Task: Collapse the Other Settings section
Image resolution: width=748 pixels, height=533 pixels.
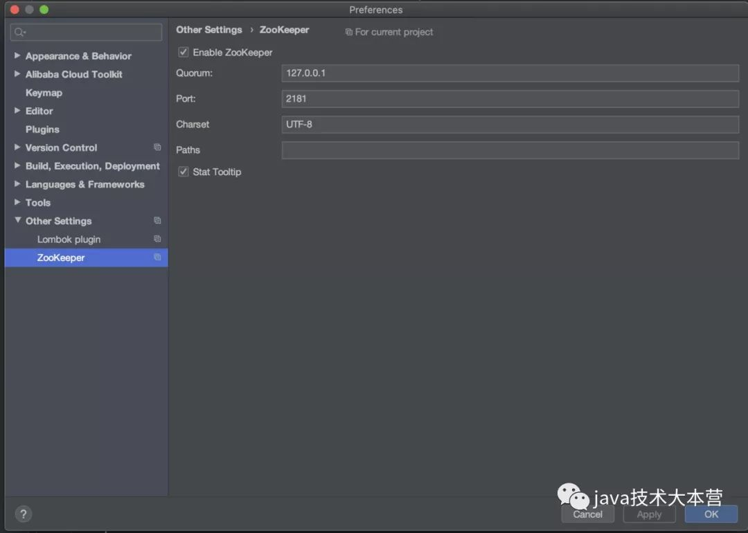Action: click(x=17, y=220)
